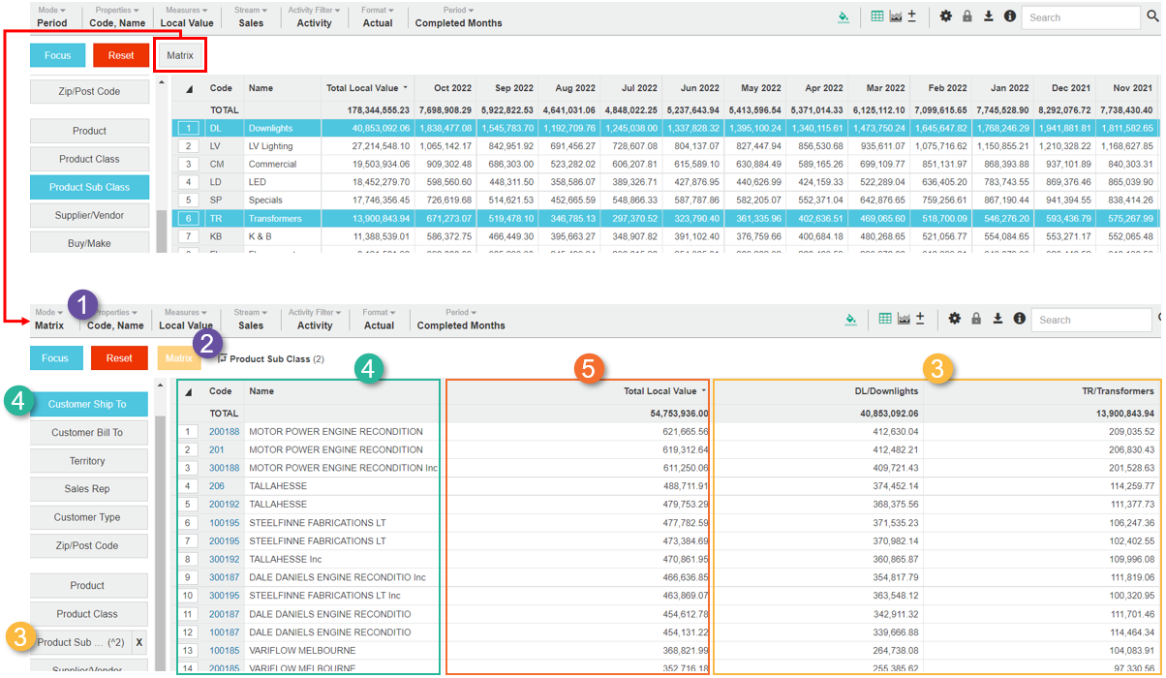Click the plus/minus variance icon in top toolbar
This screenshot has height=678, width=1166.
pos(912,17)
